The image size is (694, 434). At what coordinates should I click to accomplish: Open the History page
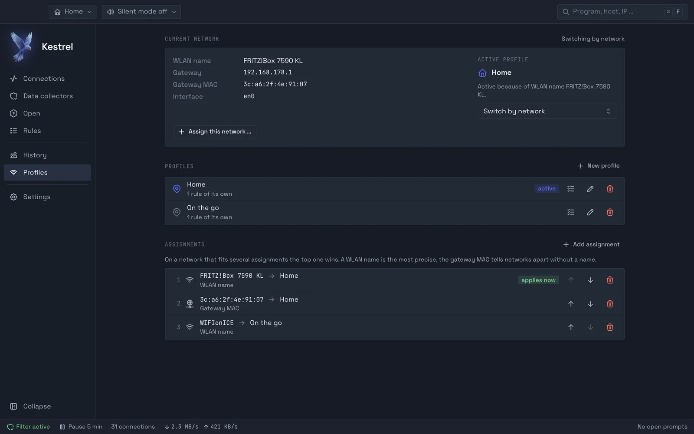pos(47,155)
